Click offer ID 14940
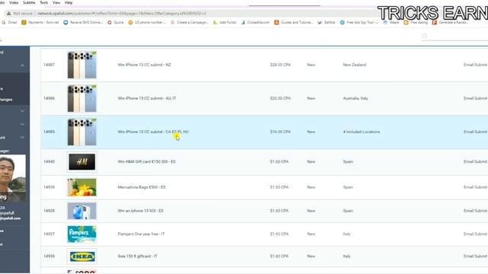488x274 pixels. coord(49,161)
